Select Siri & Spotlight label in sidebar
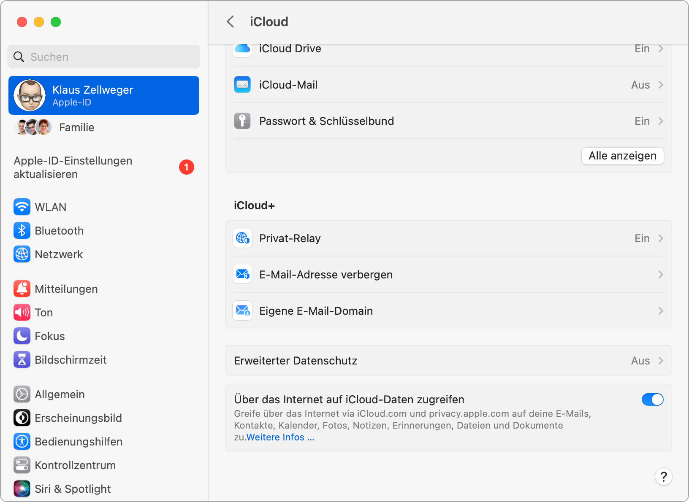 (x=73, y=489)
